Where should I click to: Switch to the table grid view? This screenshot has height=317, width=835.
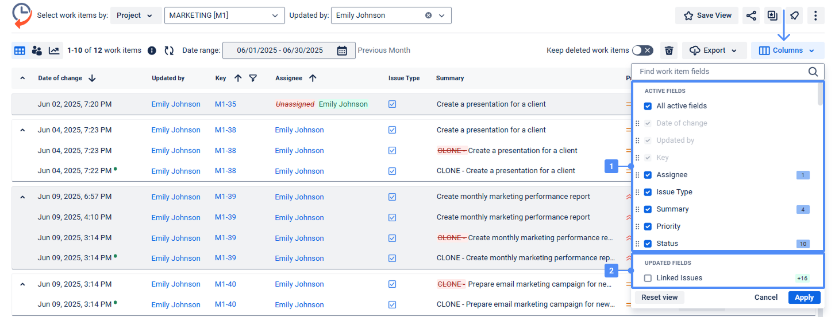click(x=20, y=50)
